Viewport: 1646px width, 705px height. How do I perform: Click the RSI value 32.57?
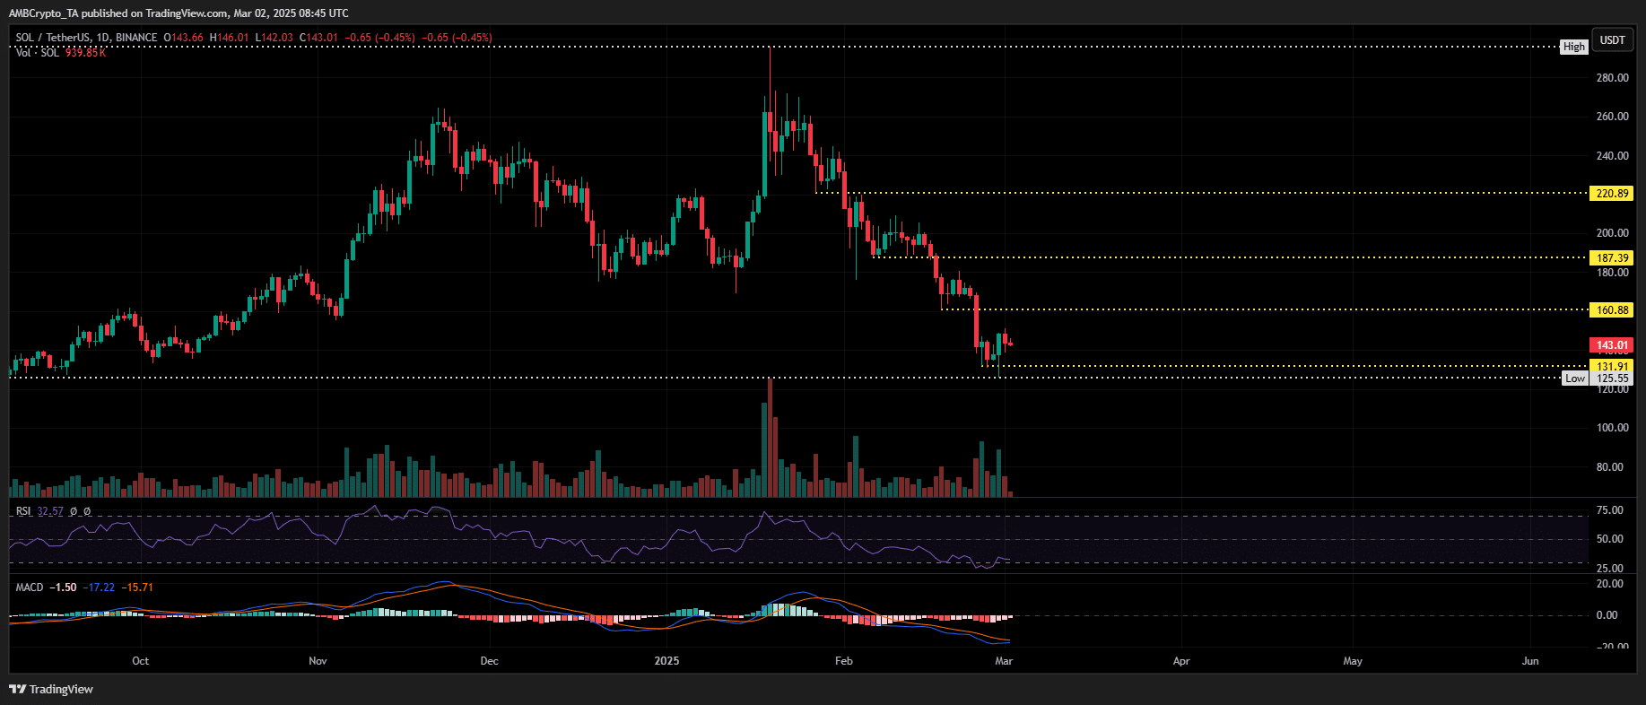(x=50, y=511)
